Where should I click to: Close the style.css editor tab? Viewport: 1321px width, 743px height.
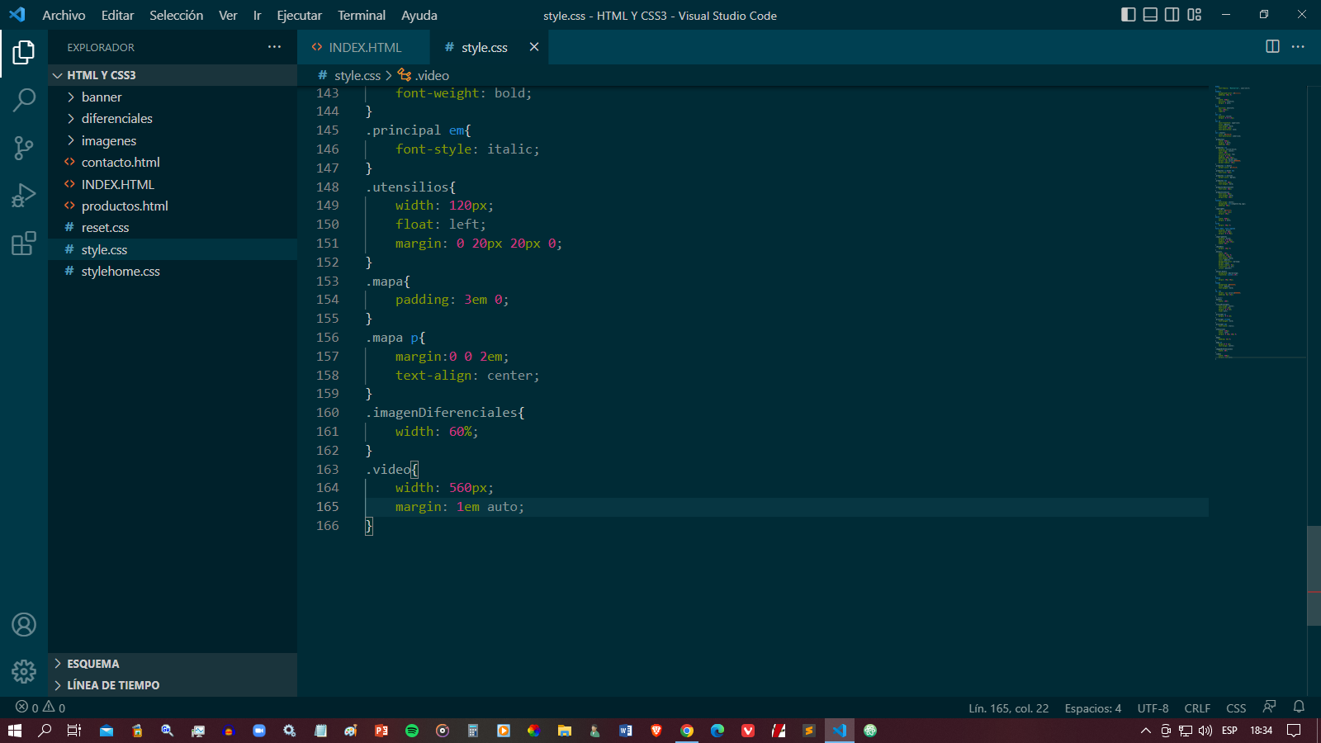pos(534,47)
